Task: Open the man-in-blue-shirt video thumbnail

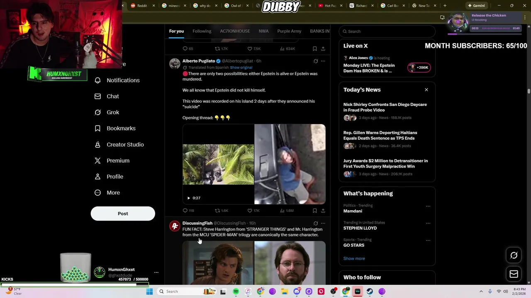Action: (290, 164)
